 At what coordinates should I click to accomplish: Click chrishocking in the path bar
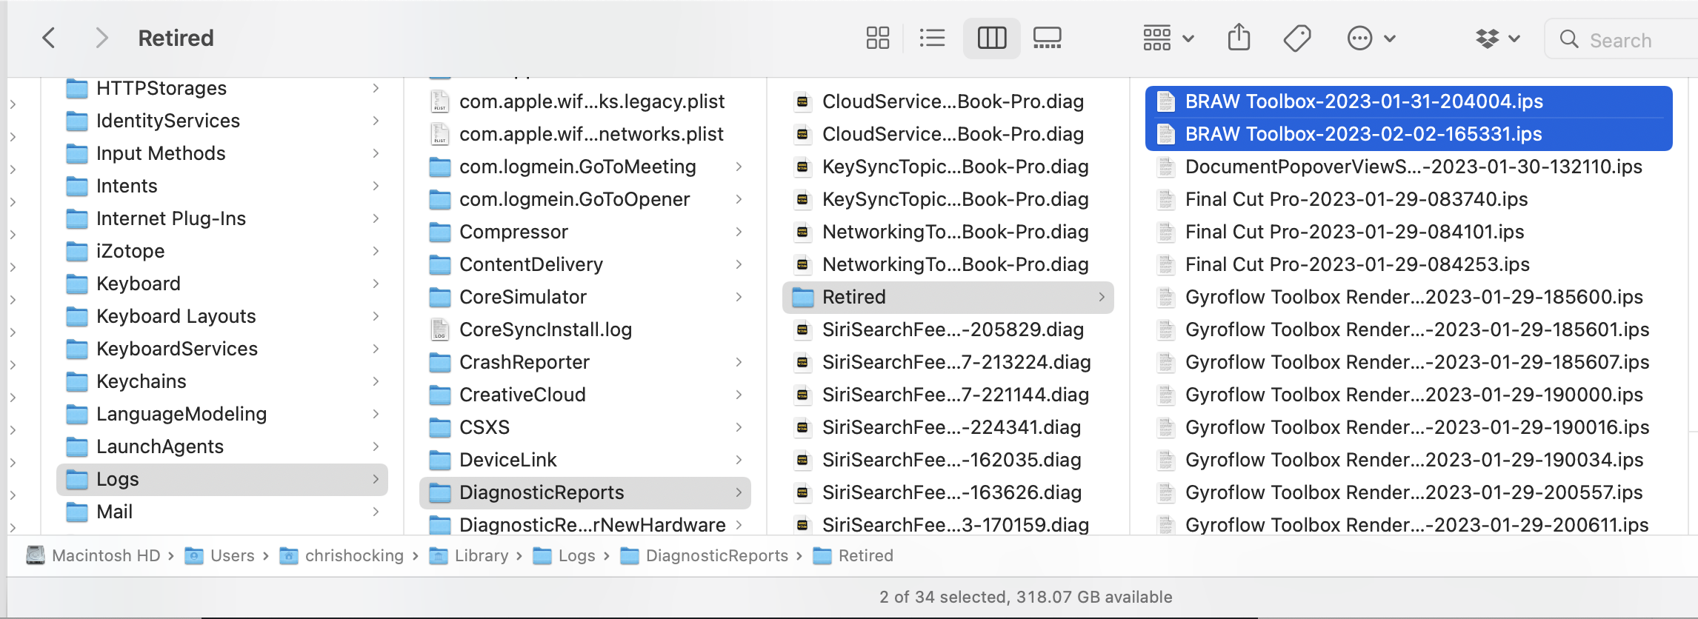[x=354, y=555]
